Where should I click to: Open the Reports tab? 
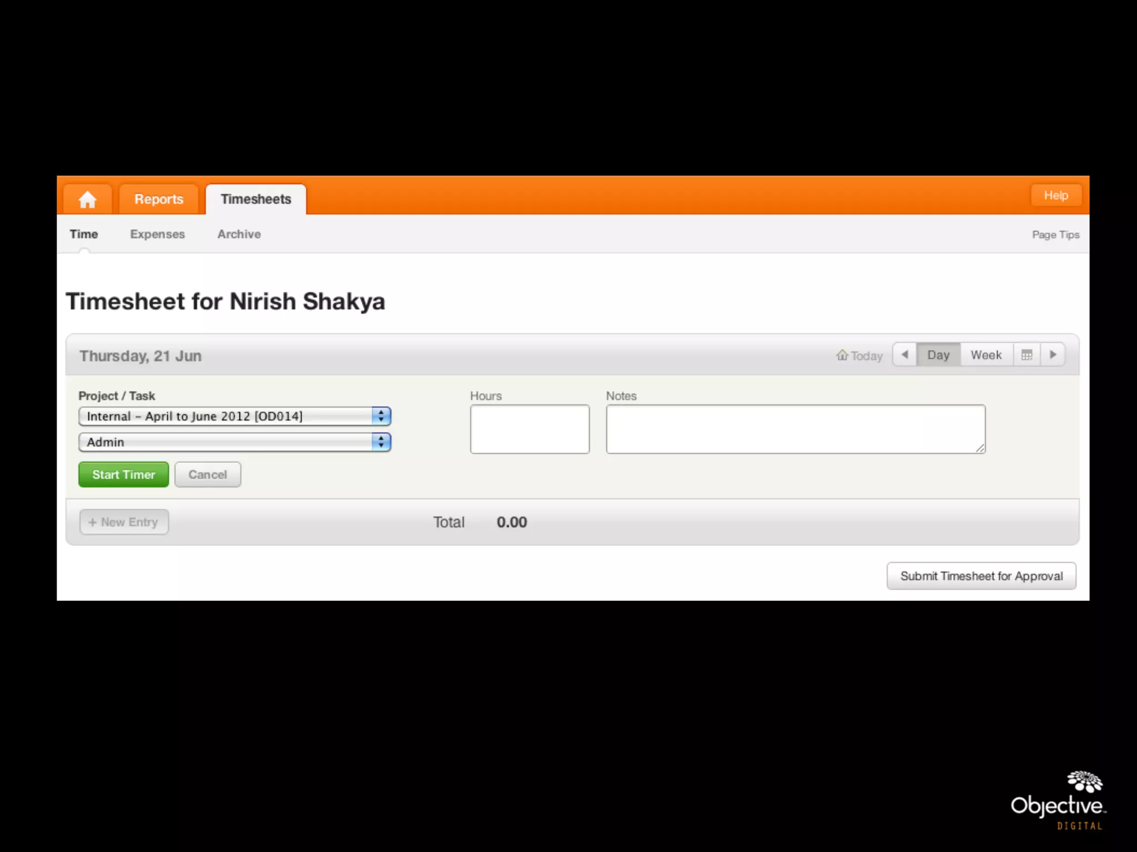point(159,199)
